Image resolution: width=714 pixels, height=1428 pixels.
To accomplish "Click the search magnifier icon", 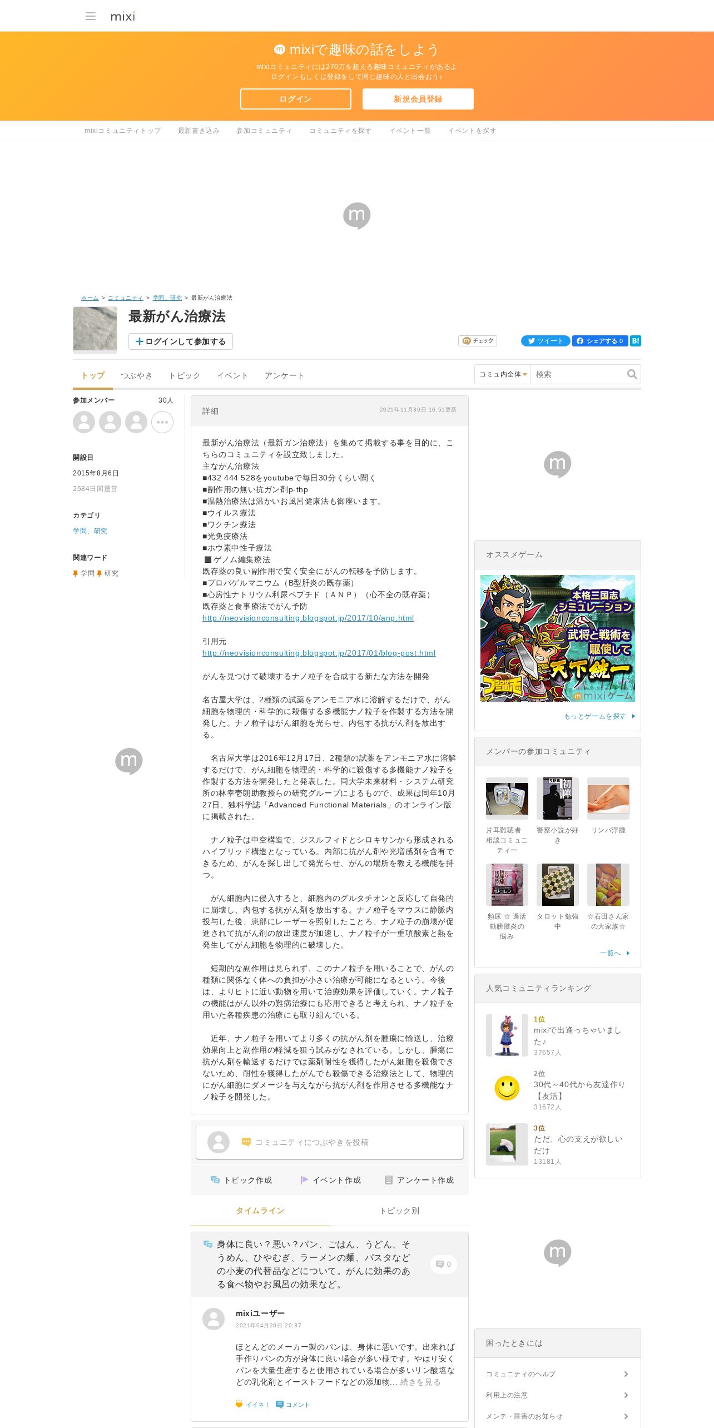I will pos(632,374).
